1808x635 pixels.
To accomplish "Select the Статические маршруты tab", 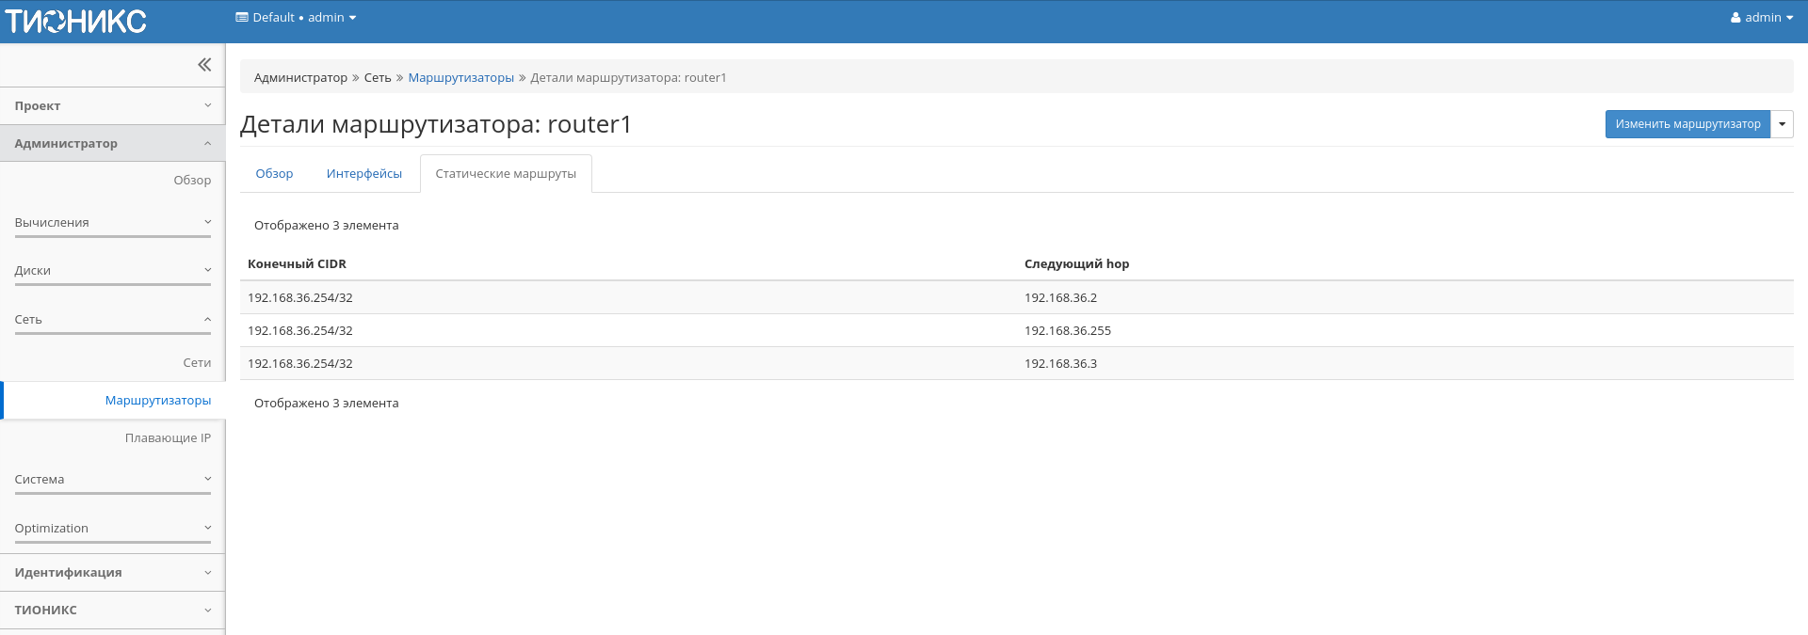I will tap(506, 174).
